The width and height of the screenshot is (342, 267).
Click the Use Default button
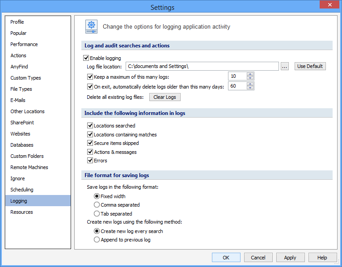point(310,66)
